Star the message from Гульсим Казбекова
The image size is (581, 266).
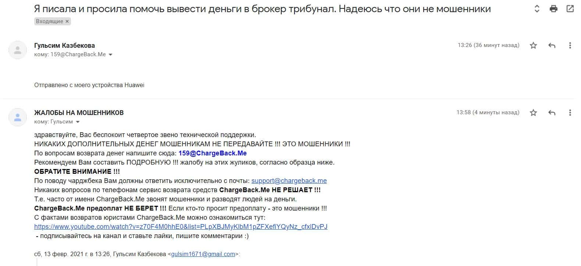click(533, 46)
